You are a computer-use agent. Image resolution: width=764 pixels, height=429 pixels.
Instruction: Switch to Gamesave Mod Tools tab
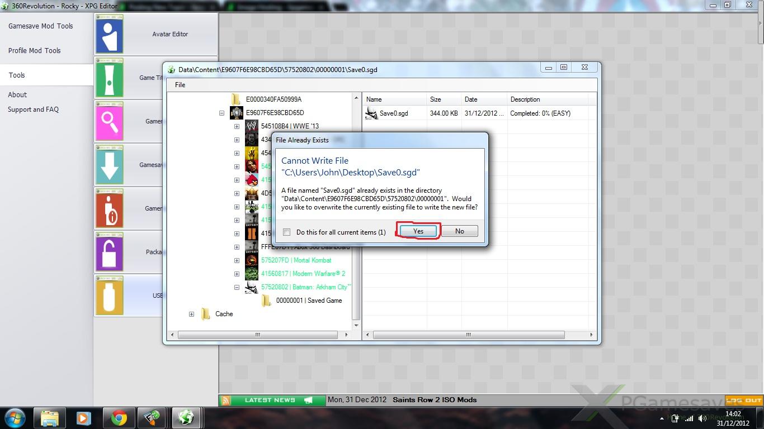[x=41, y=26]
